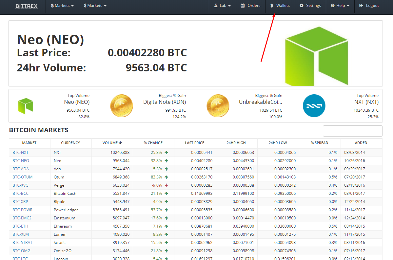This screenshot has height=260, width=393.
Task: Sort by 24HR HIGH column header
Action: [x=236, y=143]
